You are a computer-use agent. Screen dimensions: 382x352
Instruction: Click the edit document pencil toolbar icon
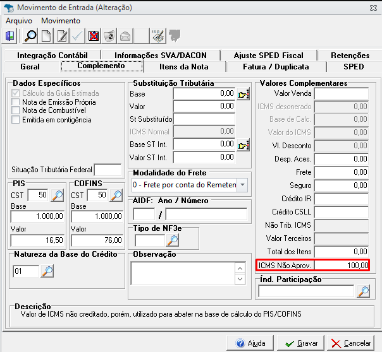62,36
